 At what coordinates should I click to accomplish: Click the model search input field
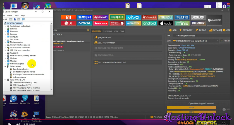tap(70, 30)
